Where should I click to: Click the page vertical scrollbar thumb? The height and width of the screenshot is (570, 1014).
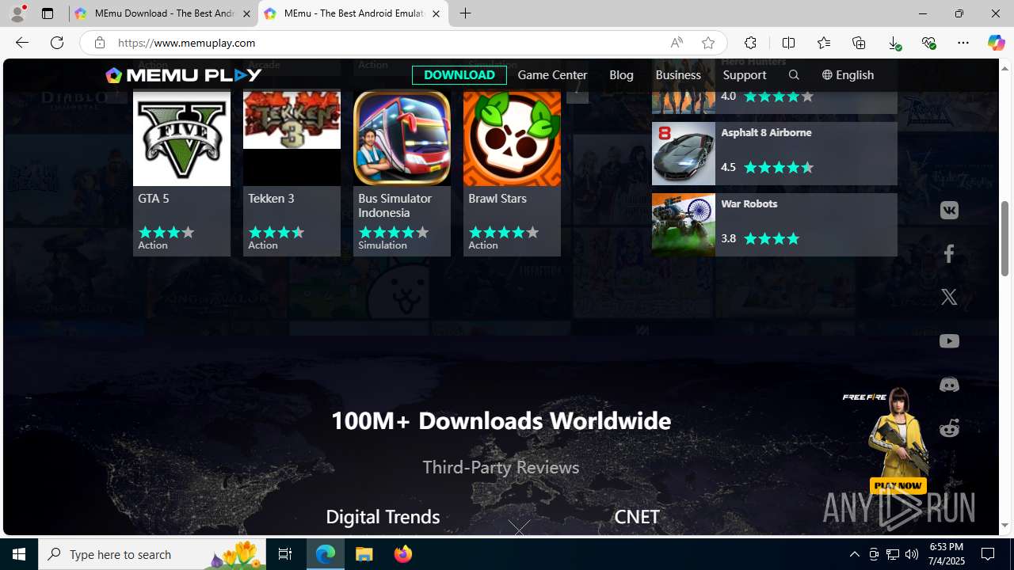coord(1004,238)
